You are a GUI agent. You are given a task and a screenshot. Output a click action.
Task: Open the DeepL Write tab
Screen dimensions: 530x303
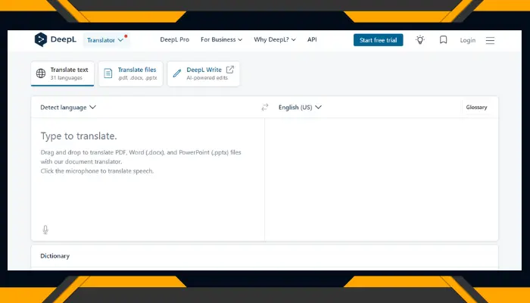204,73
